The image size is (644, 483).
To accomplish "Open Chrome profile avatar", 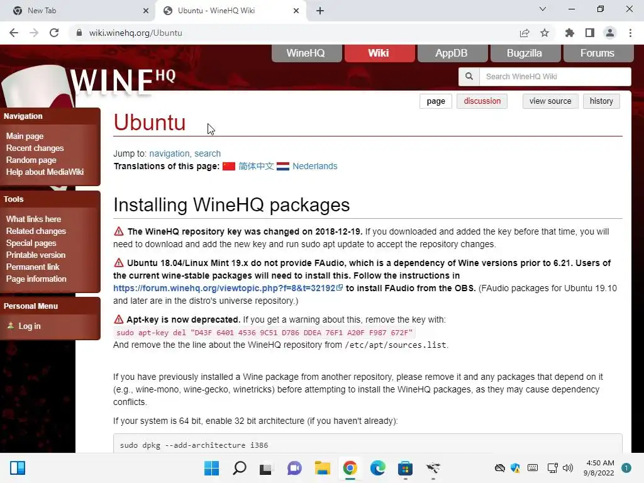I will (610, 33).
